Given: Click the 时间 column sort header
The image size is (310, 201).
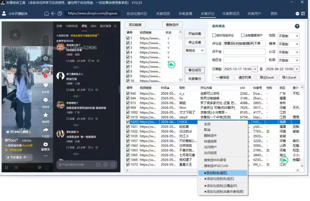Looking at the screenshot, I should tap(165, 88).
